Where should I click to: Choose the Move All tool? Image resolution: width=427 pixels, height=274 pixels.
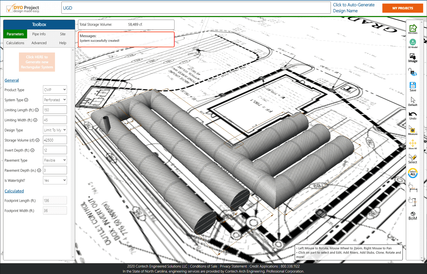pyautogui.click(x=413, y=144)
